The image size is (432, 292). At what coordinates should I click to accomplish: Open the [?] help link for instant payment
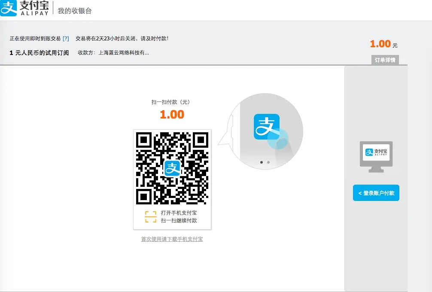click(x=66, y=39)
